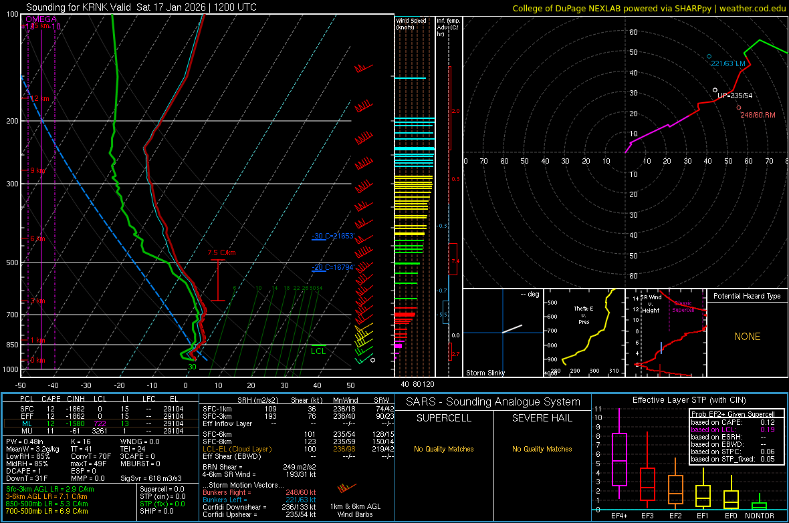Click the 9 km height marker
The height and width of the screenshot is (523, 789).
pos(37,170)
